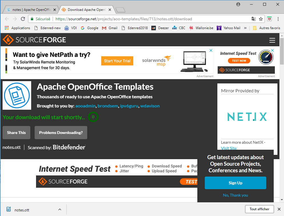Open the brondsem profile link
Viewport: 284px width, 216px height.
pos(108,106)
